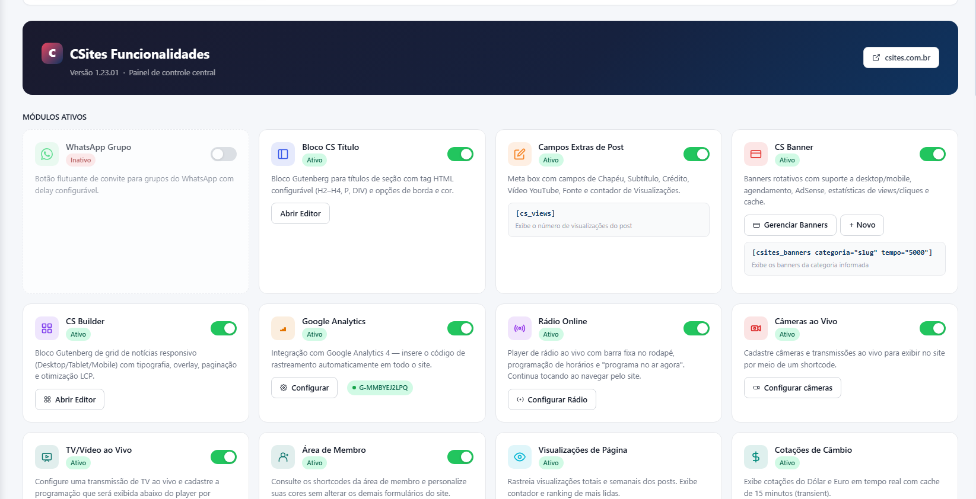Click the CSites Funcionalidades title
Viewport: 976px width, 499px height.
[x=139, y=54]
